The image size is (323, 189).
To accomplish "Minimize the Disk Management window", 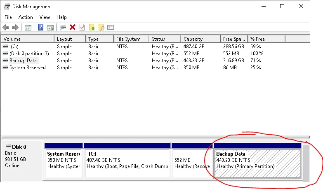I will click(x=264, y=6).
